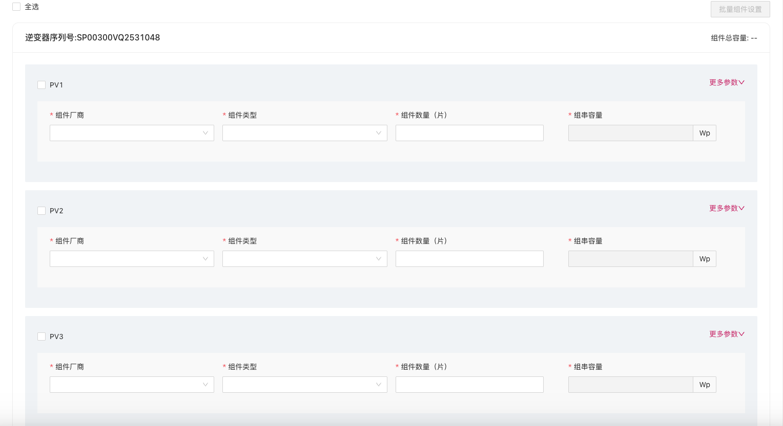Click the 批量组件设置 button
The height and width of the screenshot is (426, 783).
pyautogui.click(x=740, y=9)
